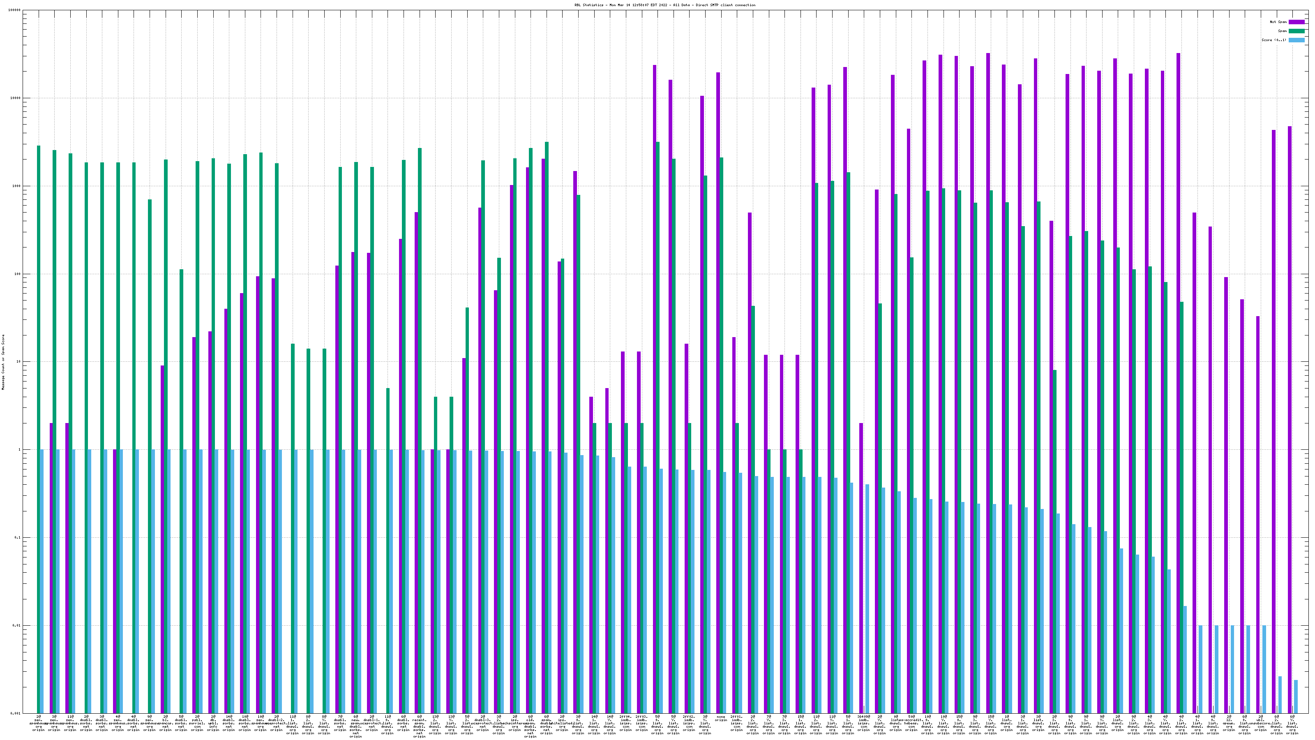The image size is (1315, 740).
Task: Click the RBL Statistics chart title
Action: [664, 5]
